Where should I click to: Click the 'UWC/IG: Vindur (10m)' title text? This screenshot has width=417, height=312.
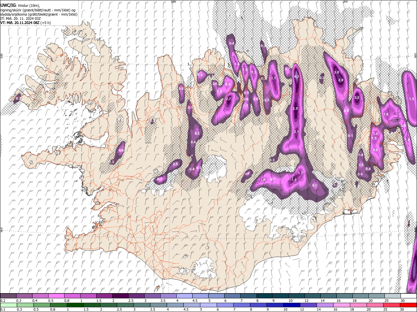(20, 5)
